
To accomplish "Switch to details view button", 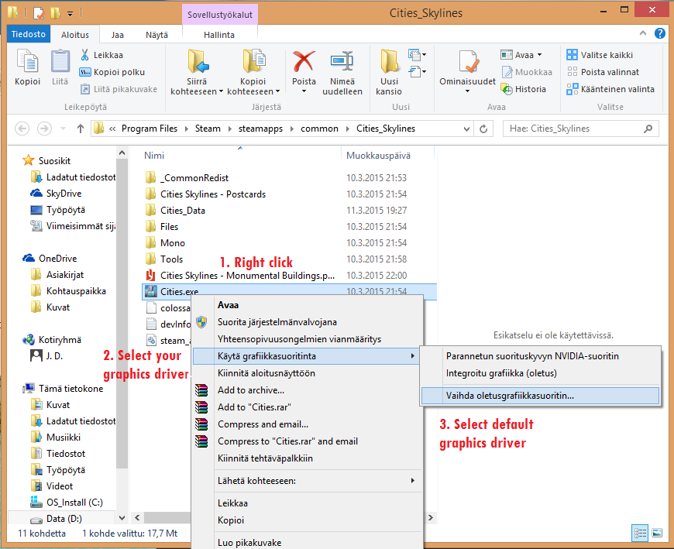I will click(x=641, y=533).
